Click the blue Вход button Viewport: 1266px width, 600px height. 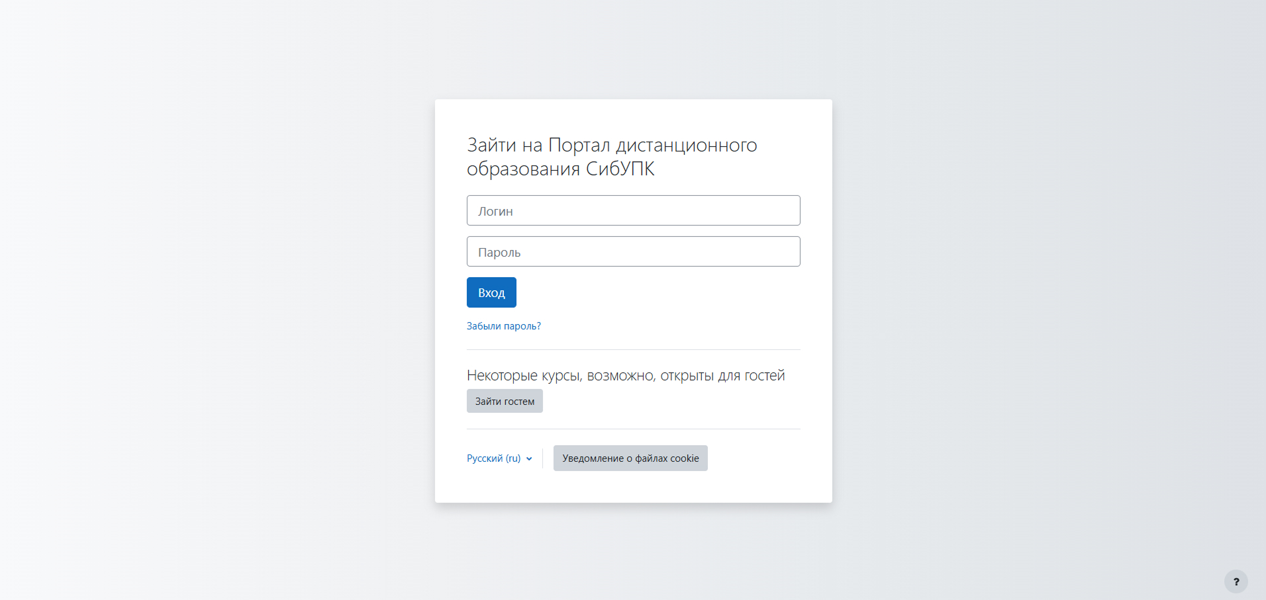click(x=491, y=292)
